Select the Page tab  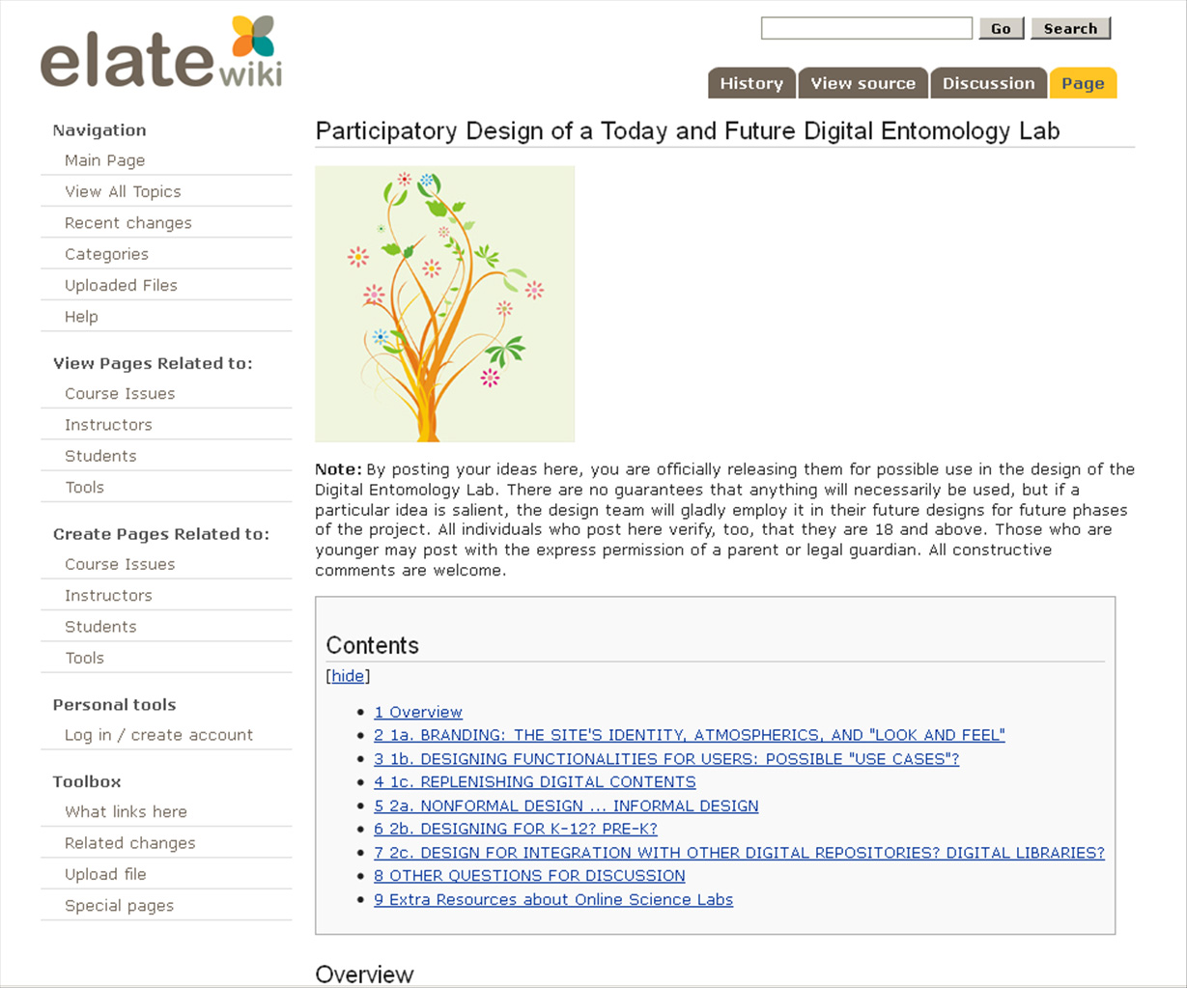coord(1082,83)
